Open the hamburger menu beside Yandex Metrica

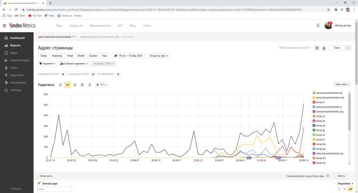[x=4, y=26]
